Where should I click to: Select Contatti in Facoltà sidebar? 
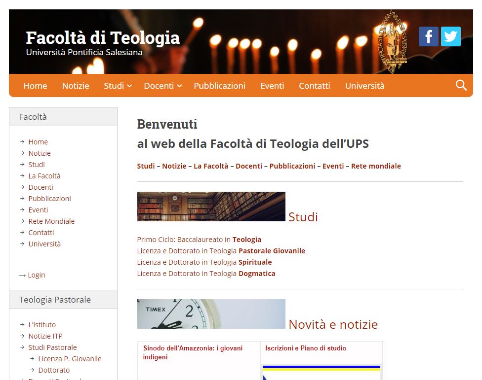pos(41,233)
